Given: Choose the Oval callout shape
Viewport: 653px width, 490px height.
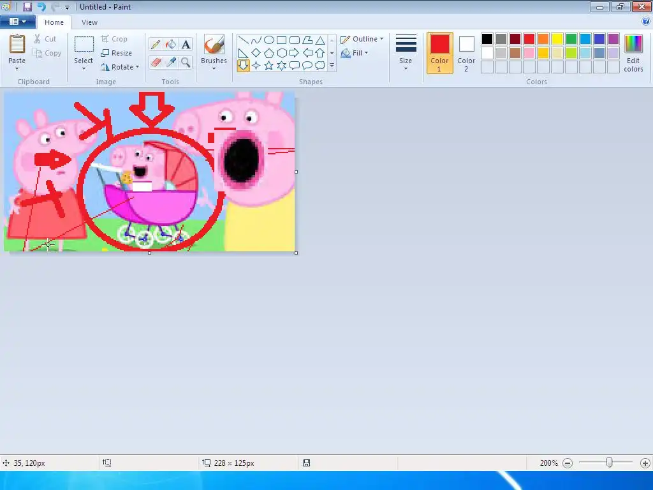Looking at the screenshot, I should point(307,66).
